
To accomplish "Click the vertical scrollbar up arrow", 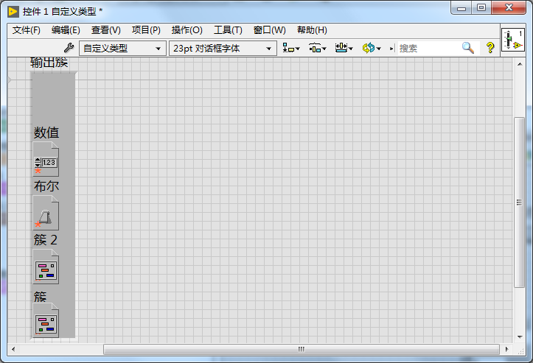I will coord(520,64).
